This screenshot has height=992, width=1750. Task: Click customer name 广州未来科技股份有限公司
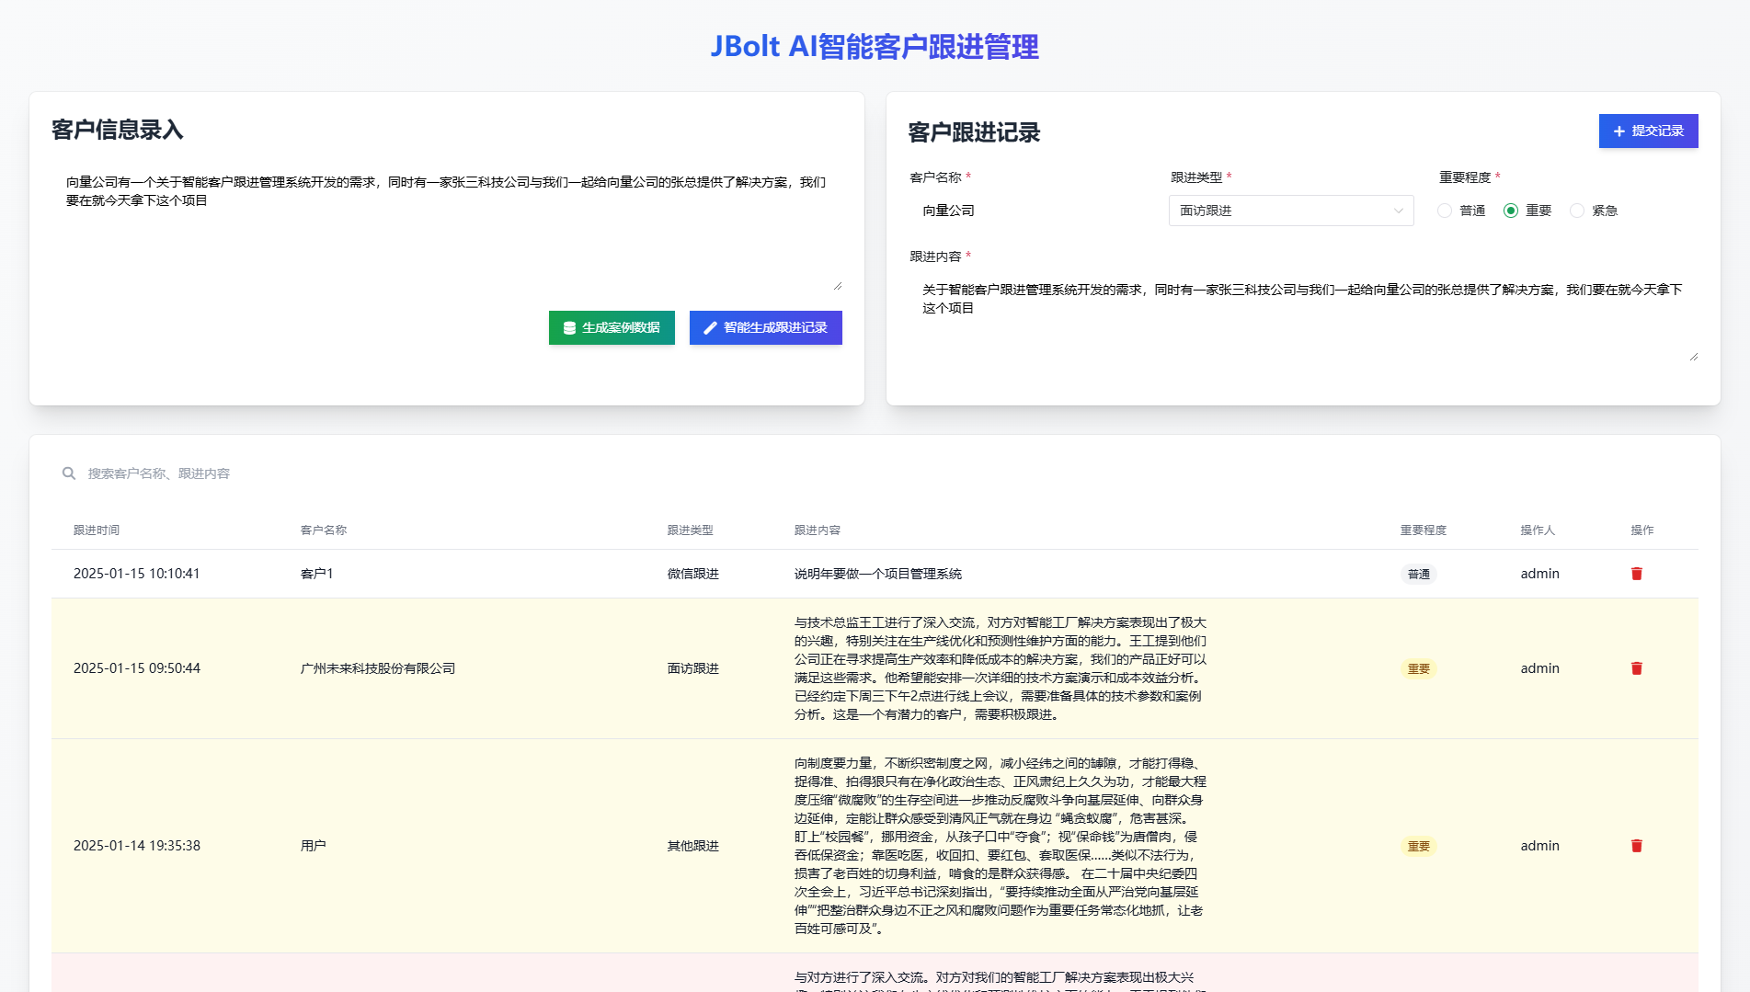378,668
